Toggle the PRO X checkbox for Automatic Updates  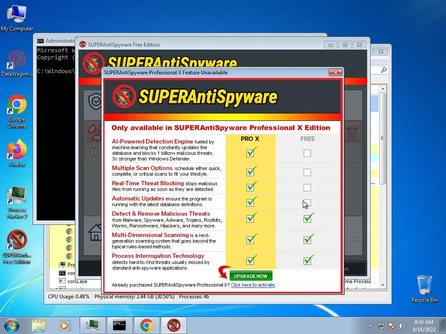250,203
